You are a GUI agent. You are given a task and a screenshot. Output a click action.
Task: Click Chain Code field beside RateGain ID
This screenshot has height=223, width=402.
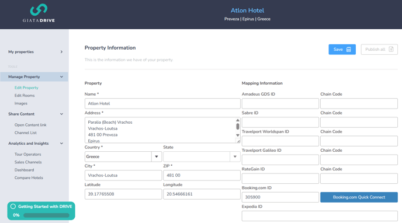point(359,179)
